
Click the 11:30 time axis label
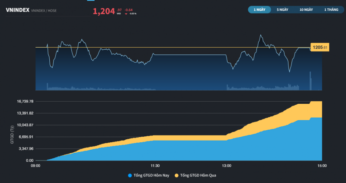point(155,166)
